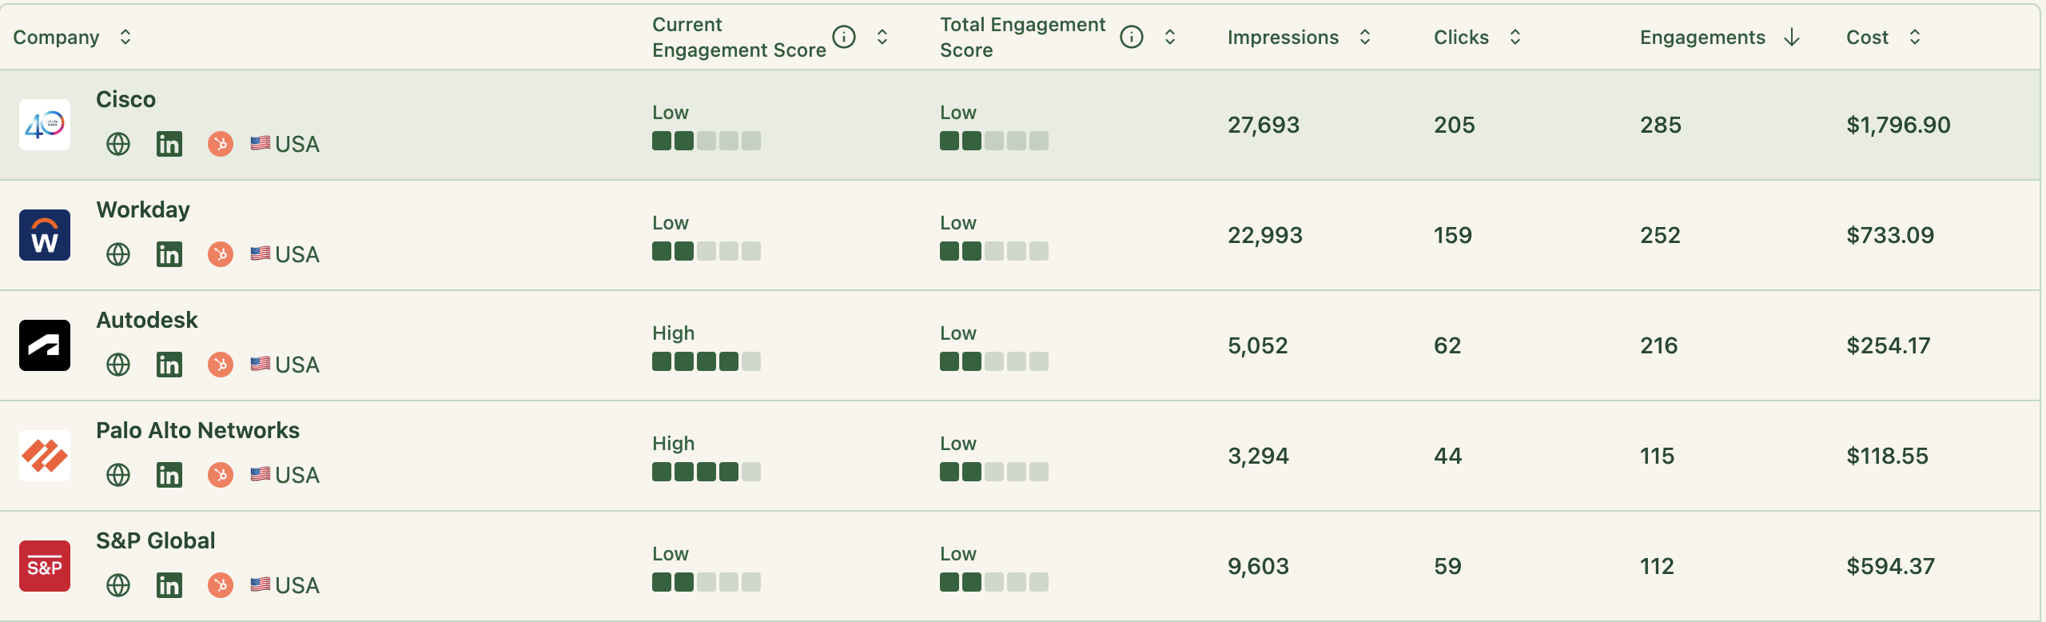2046x622 pixels.
Task: Sort by Impressions column
Action: (1363, 37)
